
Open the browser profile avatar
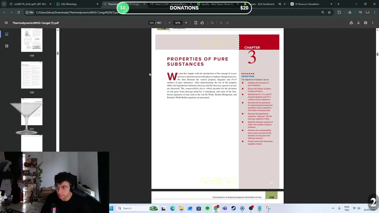[367, 12]
